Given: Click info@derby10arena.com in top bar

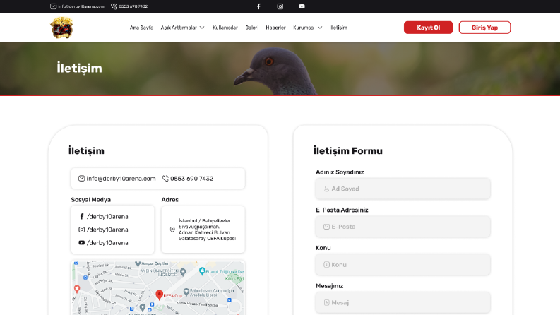Looking at the screenshot, I should pos(81,6).
